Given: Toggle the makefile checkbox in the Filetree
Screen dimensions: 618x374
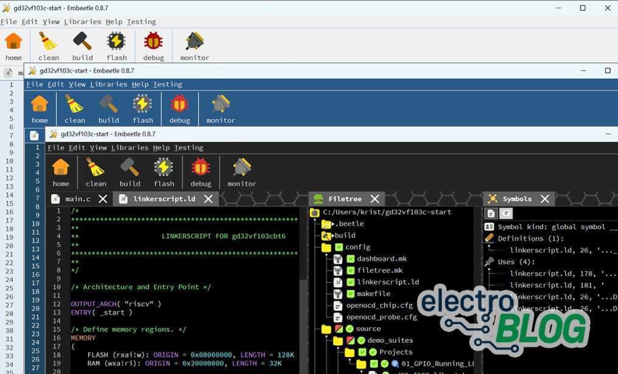Looking at the screenshot, I should pyautogui.click(x=351, y=294).
